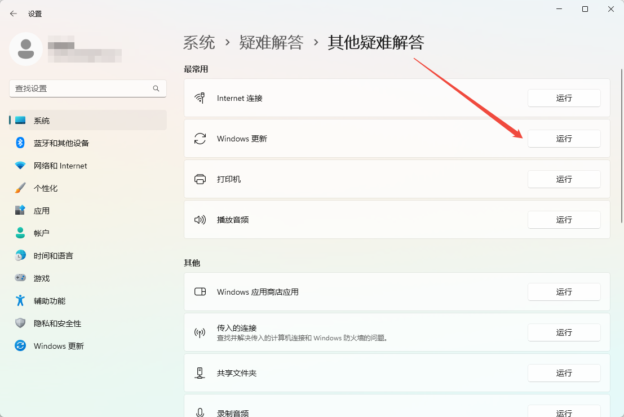
Task: Click the 打印机 row label
Action: [x=229, y=179]
